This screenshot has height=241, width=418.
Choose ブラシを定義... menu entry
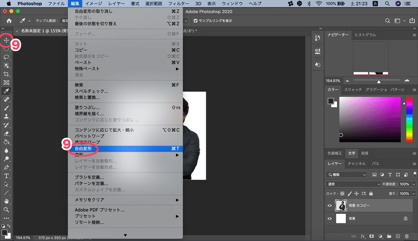pos(125,177)
